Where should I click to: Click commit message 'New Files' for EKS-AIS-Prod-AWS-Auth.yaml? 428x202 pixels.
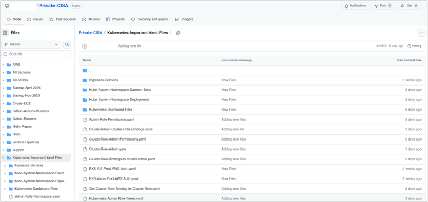pos(229,169)
